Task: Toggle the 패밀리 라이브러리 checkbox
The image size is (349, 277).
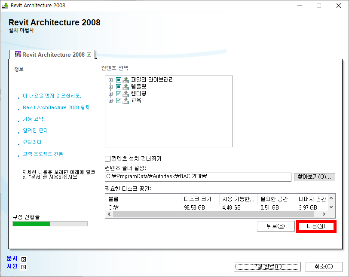Action: [x=119, y=80]
